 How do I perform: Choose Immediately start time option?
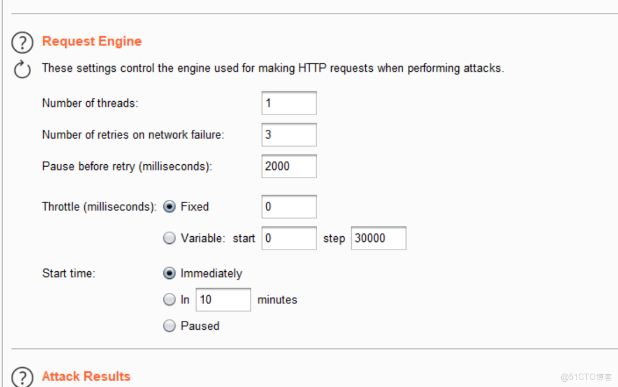pyautogui.click(x=169, y=273)
